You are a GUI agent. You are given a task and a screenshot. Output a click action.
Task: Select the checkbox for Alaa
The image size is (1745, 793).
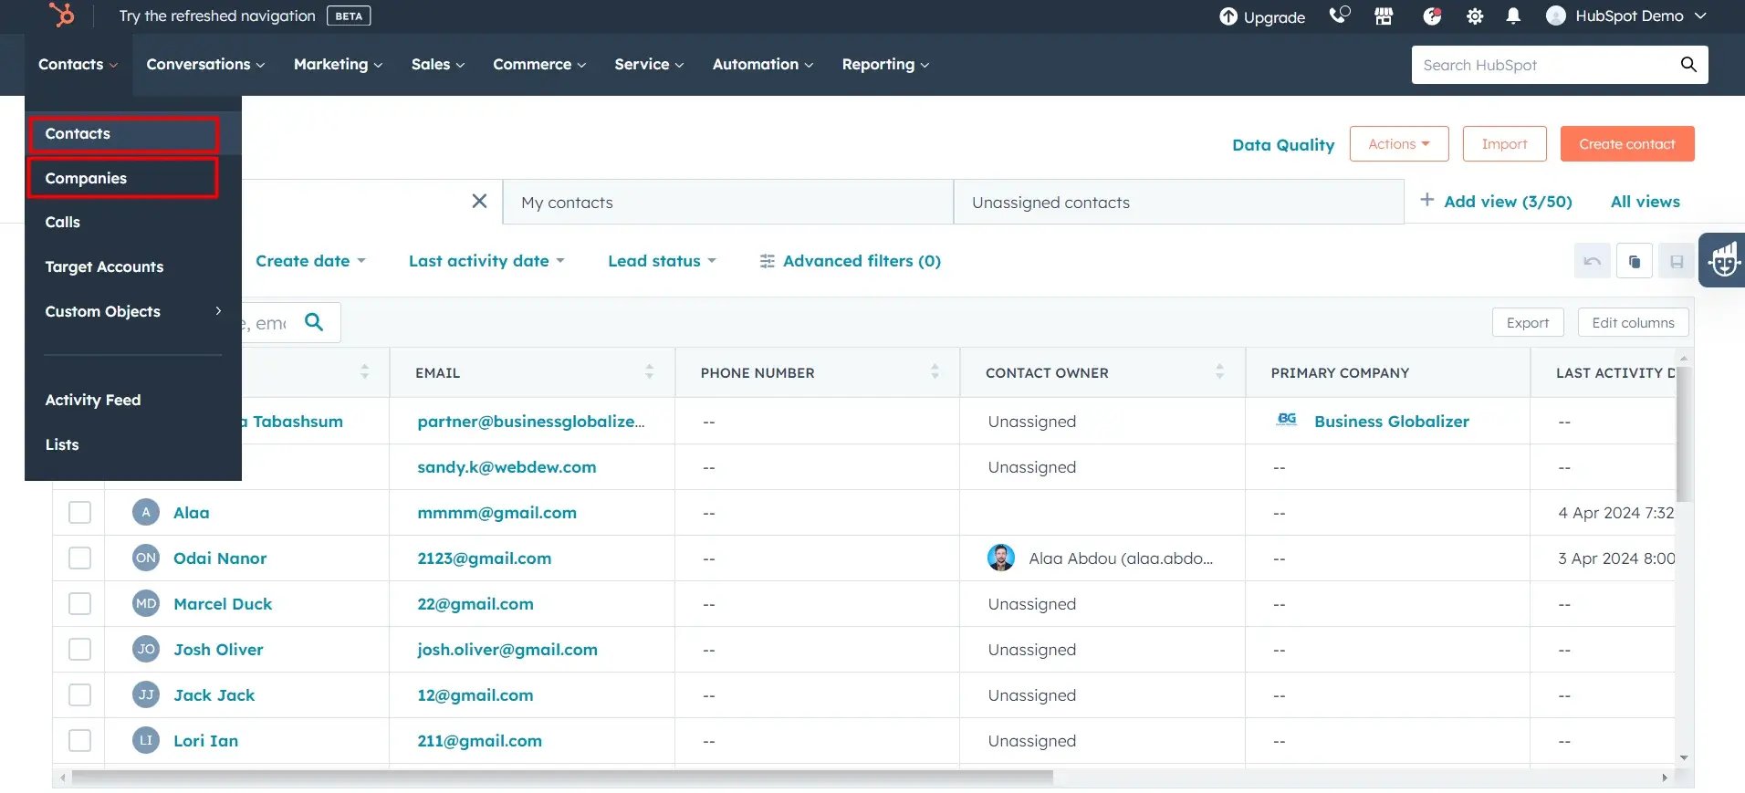click(80, 512)
